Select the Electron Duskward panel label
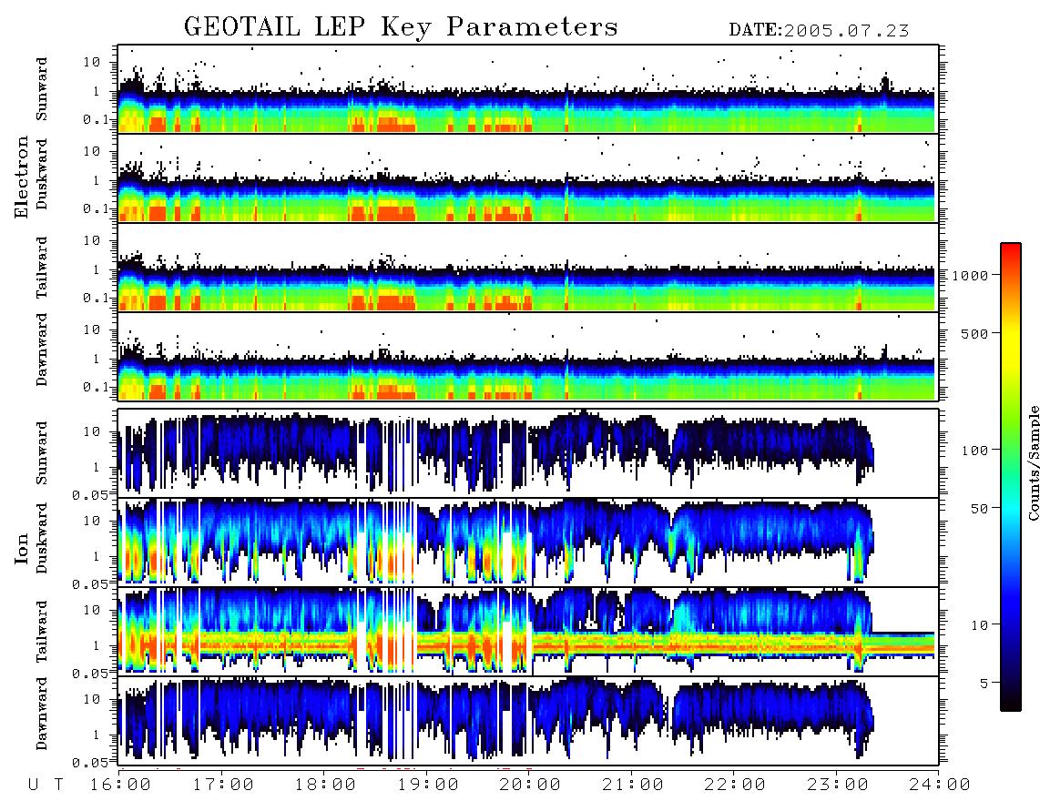 (42, 174)
